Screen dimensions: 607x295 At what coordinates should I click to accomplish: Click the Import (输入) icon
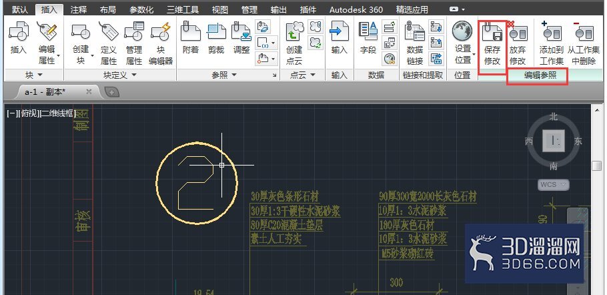pyautogui.click(x=339, y=38)
